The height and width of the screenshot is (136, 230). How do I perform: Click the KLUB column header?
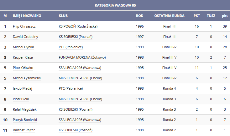pyautogui.click(x=63, y=16)
